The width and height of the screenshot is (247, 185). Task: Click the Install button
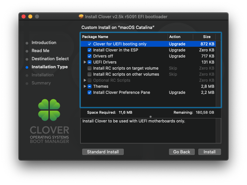point(210,152)
